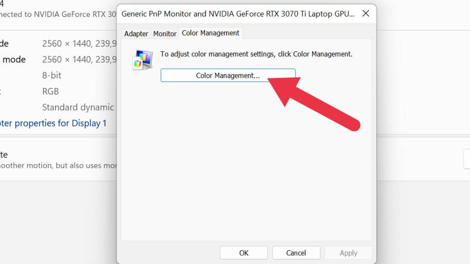This screenshot has height=264, width=470.
Task: Select the Standard dynamic range entry
Action: coord(78,107)
